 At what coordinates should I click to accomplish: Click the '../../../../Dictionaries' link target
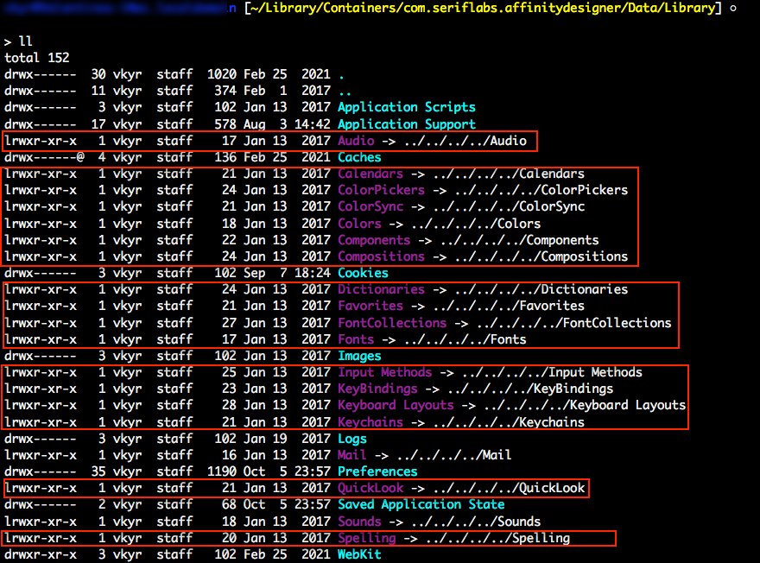541,289
